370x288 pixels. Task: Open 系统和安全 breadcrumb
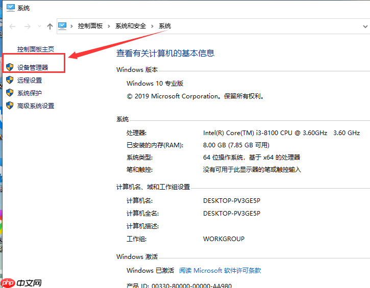pyautogui.click(x=131, y=26)
